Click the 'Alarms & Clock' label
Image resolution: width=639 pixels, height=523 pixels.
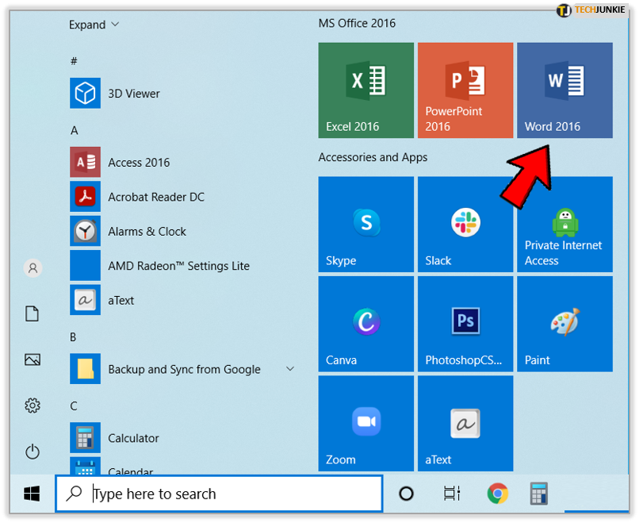coord(147,231)
